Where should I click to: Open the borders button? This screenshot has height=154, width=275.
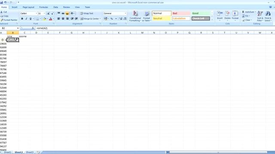[37, 19]
